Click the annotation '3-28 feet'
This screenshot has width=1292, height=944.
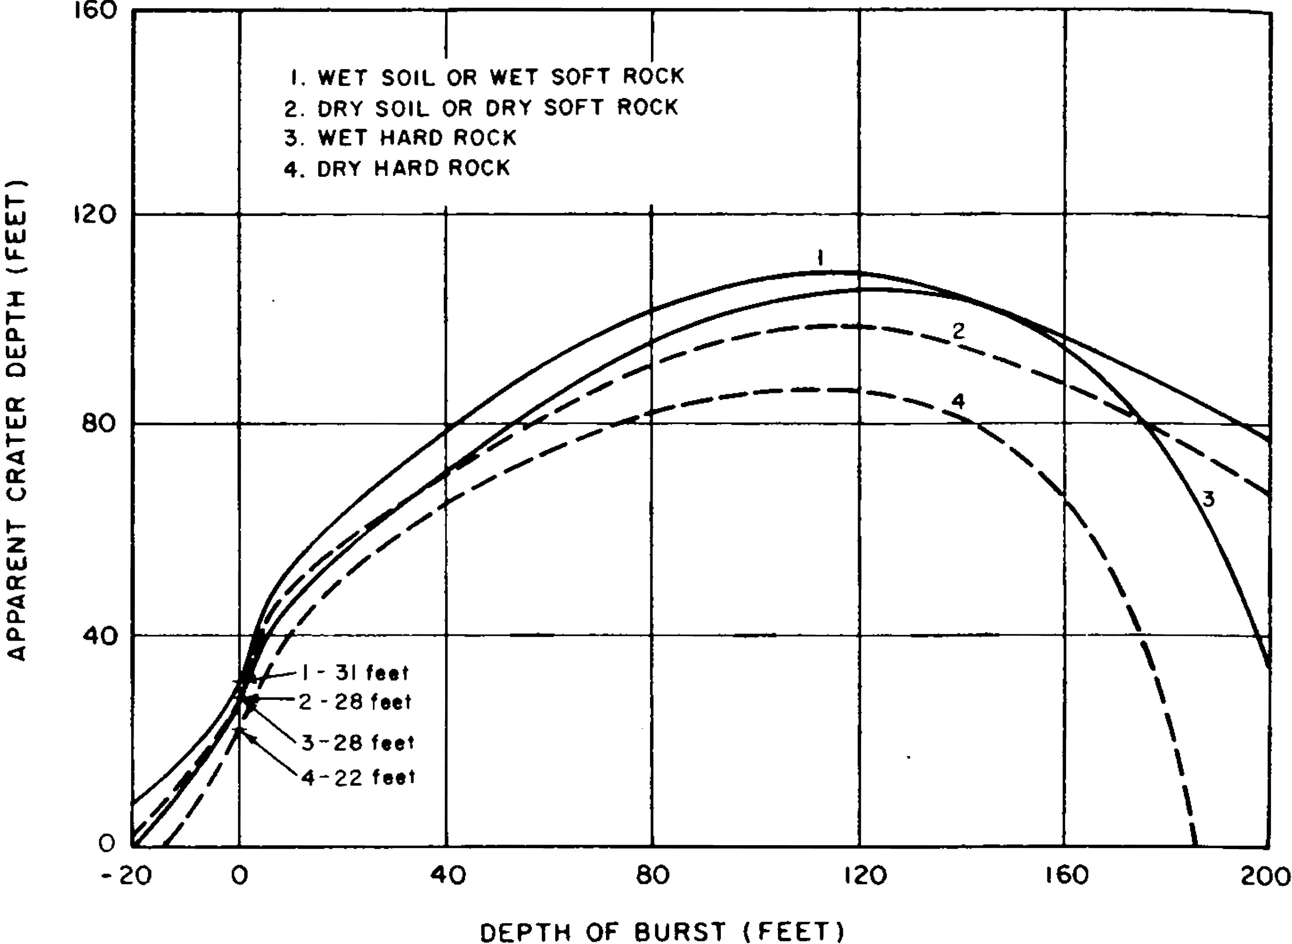pos(358,743)
